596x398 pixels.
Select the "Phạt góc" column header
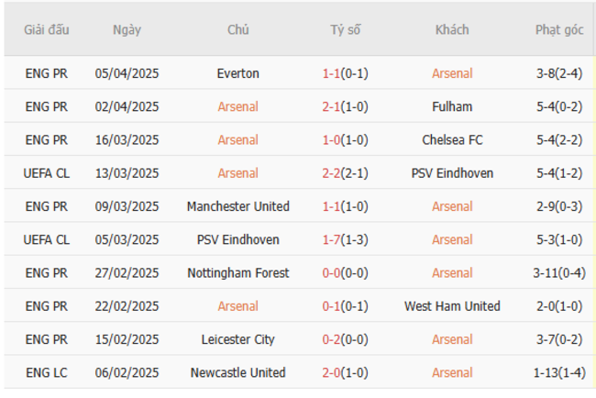click(x=559, y=29)
